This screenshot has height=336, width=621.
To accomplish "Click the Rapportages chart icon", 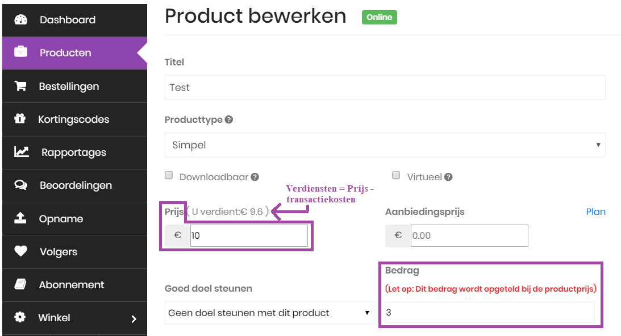I will point(22,152).
